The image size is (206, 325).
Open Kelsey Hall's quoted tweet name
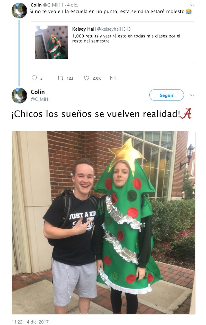[x=84, y=29]
